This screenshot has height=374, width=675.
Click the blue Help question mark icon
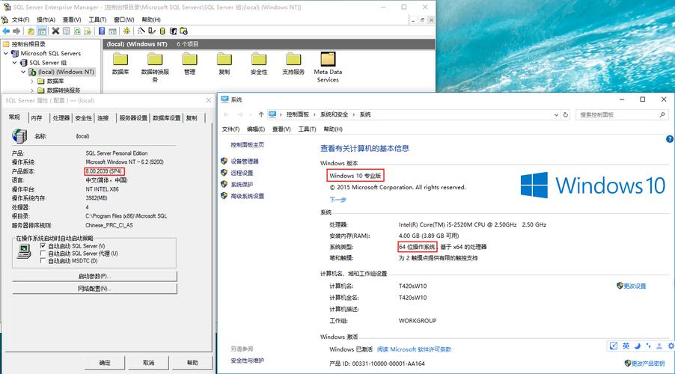tap(102, 31)
